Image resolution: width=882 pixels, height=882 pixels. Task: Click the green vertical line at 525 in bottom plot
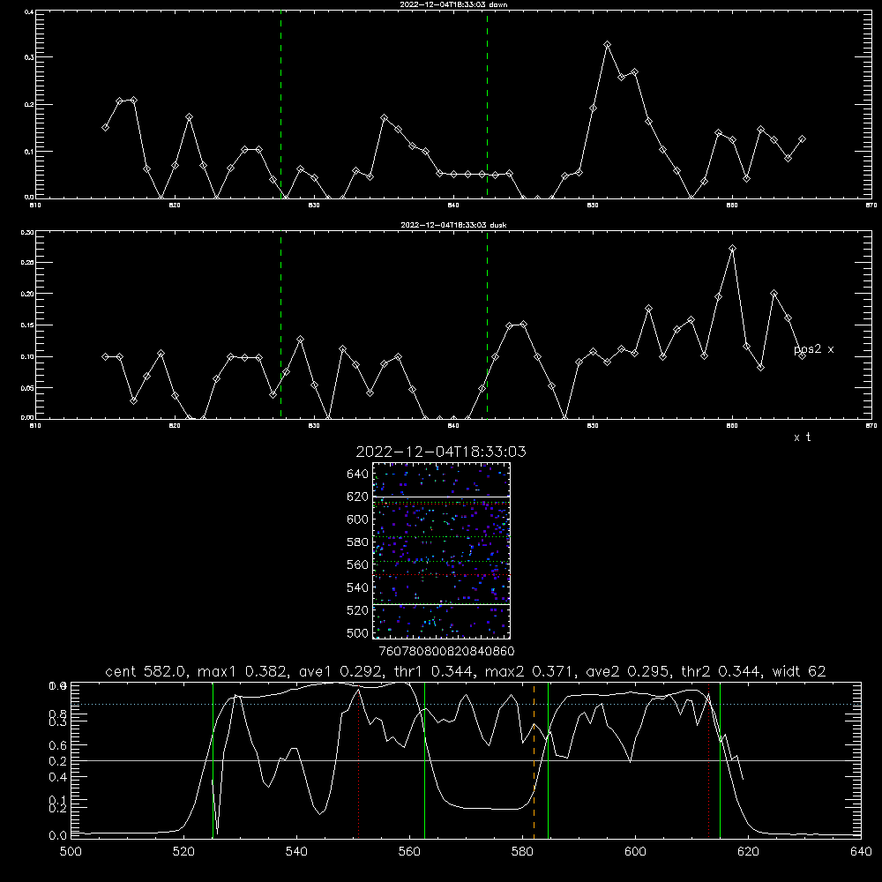coord(213,760)
